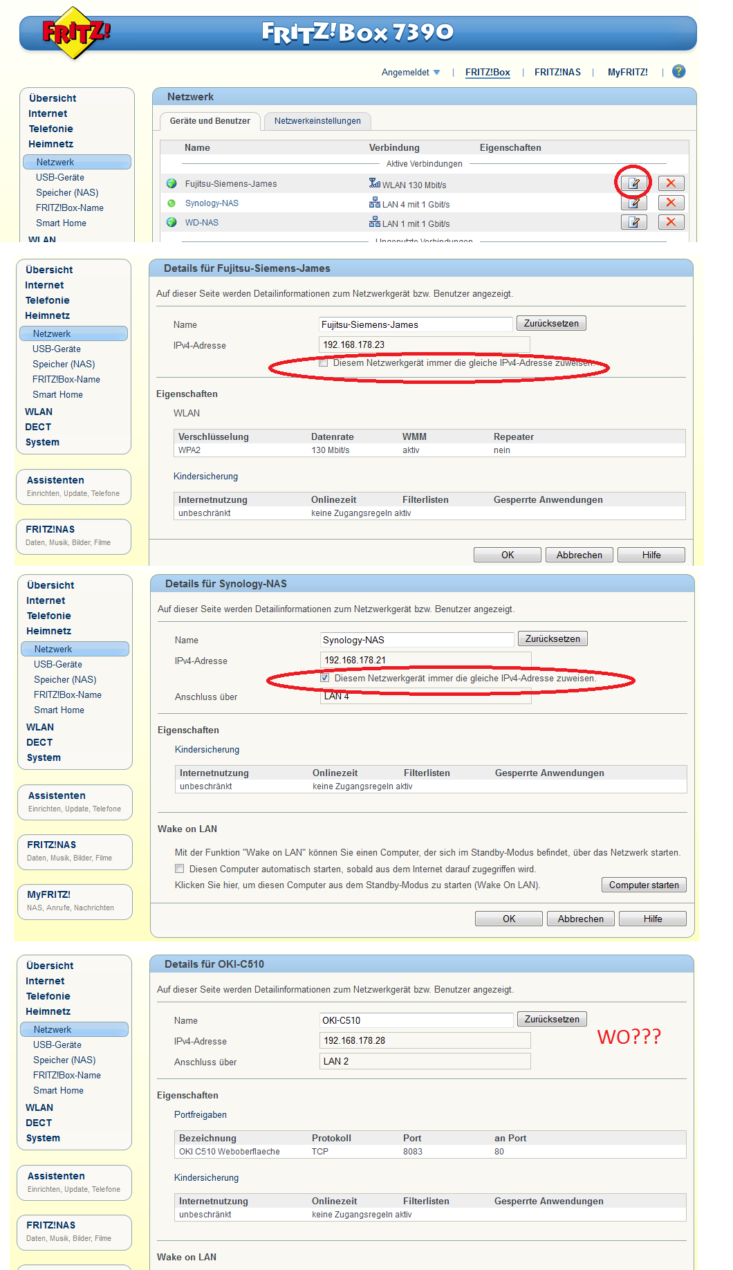Enable automatic Wake on LAN start checkbox
Screen dimensions: 733x1270
tap(180, 869)
